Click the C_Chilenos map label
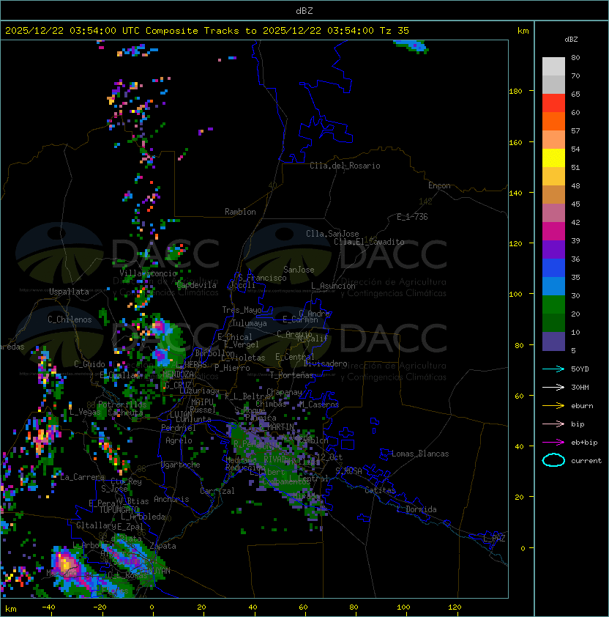The height and width of the screenshot is (617, 609). [x=70, y=319]
